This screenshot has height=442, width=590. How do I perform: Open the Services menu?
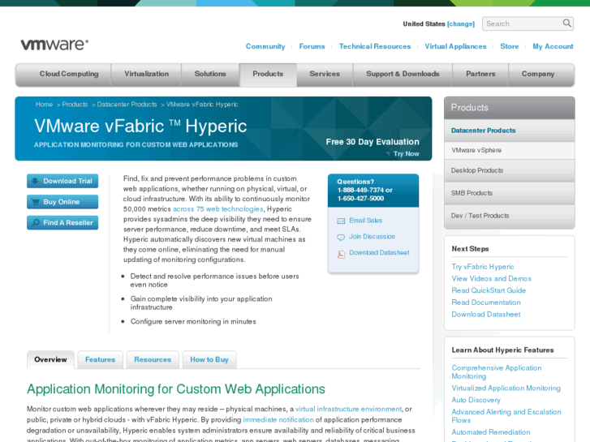tap(325, 74)
